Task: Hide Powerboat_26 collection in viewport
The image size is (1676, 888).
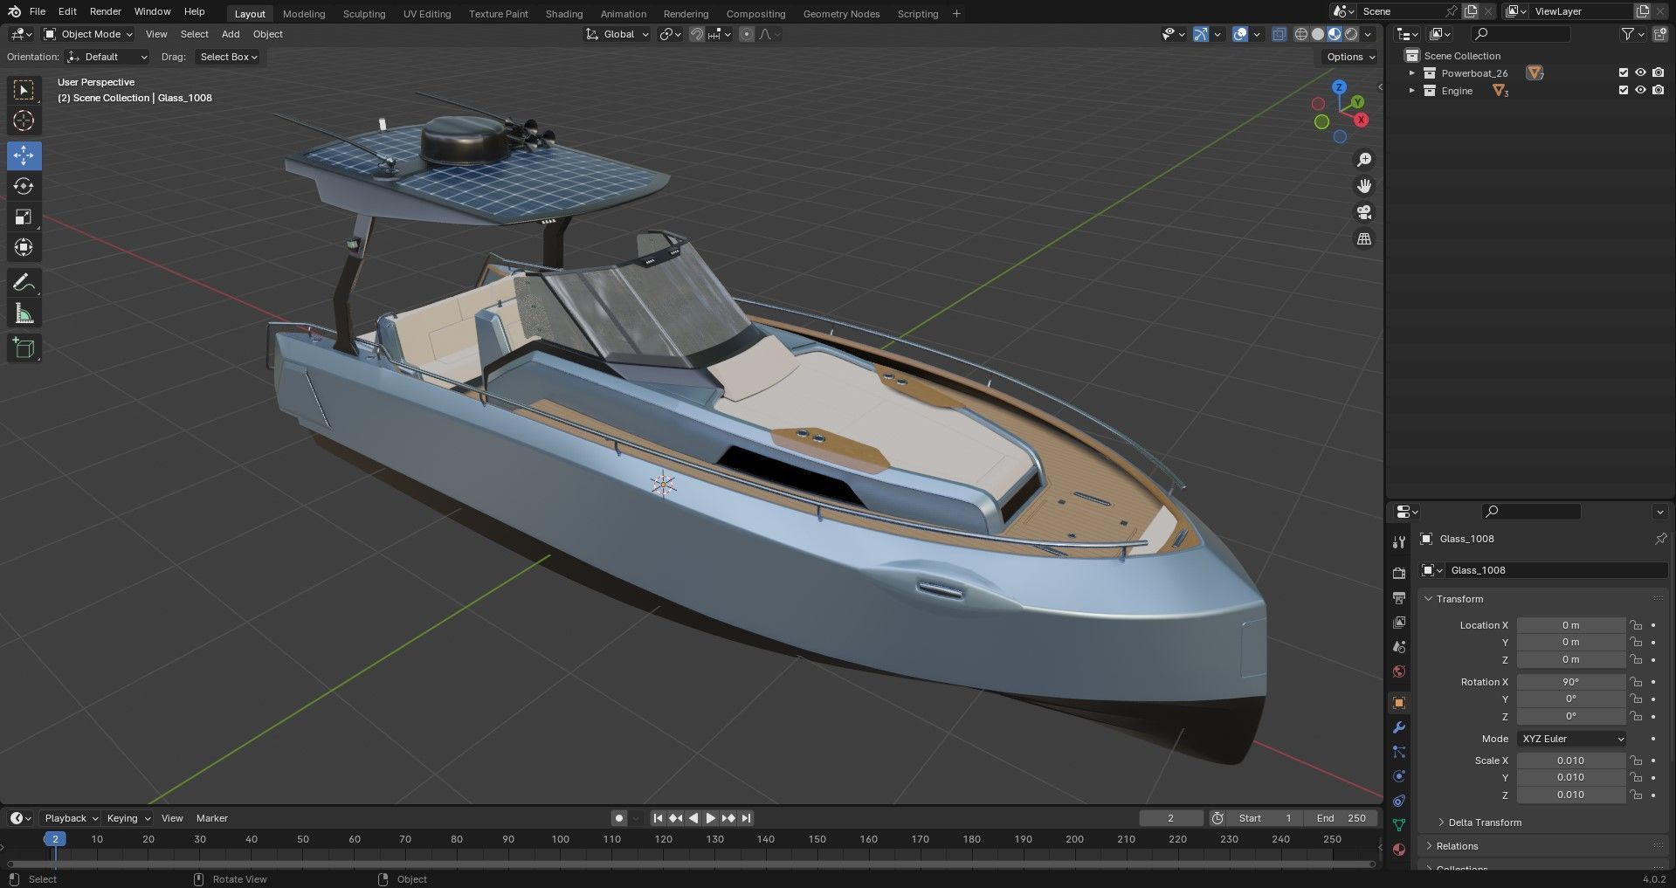Action: click(1640, 73)
